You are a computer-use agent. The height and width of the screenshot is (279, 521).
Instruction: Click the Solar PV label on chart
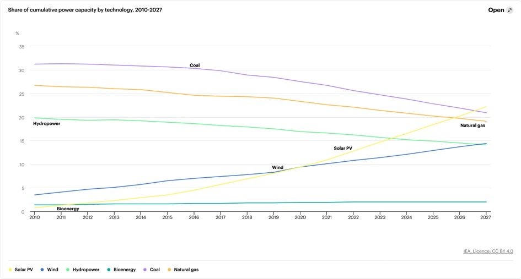click(x=343, y=148)
